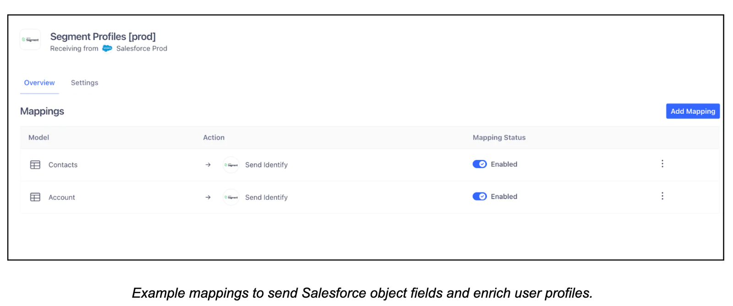This screenshot has width=733, height=306.
Task: Click the Segment Profiles app logo
Action: coord(30,40)
